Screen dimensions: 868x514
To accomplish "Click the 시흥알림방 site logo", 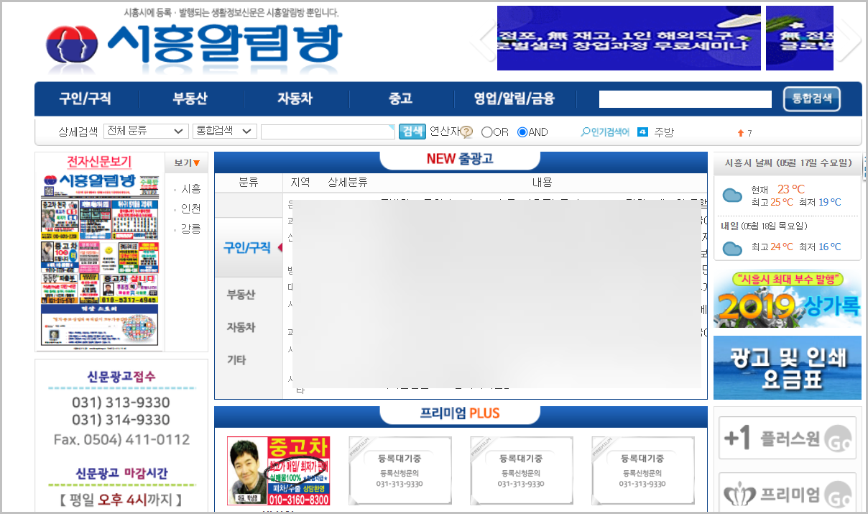I will click(x=194, y=45).
